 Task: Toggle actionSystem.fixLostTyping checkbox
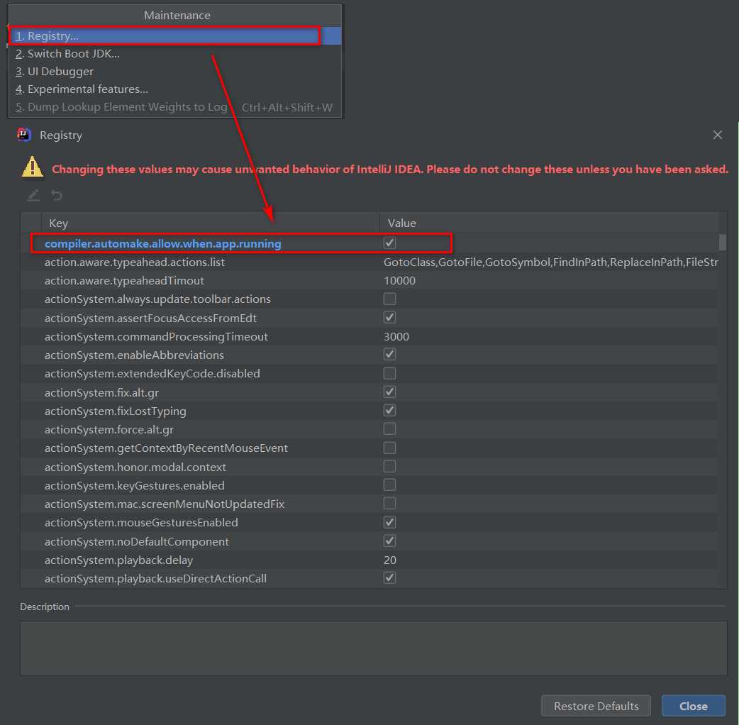(x=390, y=411)
